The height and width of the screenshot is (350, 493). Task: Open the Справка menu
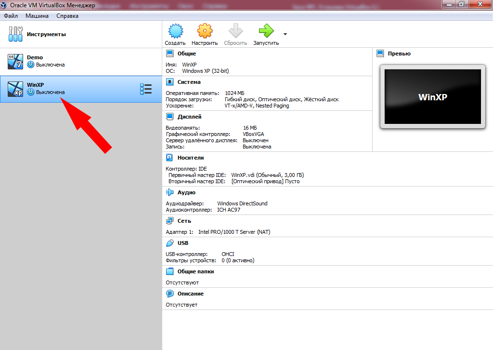(x=67, y=16)
